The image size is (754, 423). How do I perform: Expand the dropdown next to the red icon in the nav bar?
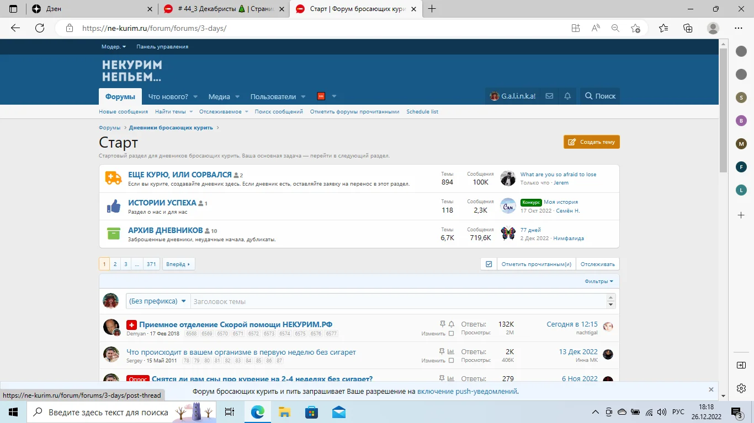click(x=334, y=96)
